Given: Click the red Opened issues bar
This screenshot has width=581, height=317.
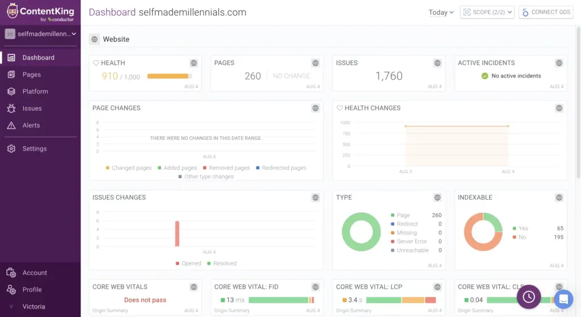Looking at the screenshot, I should (x=177, y=234).
